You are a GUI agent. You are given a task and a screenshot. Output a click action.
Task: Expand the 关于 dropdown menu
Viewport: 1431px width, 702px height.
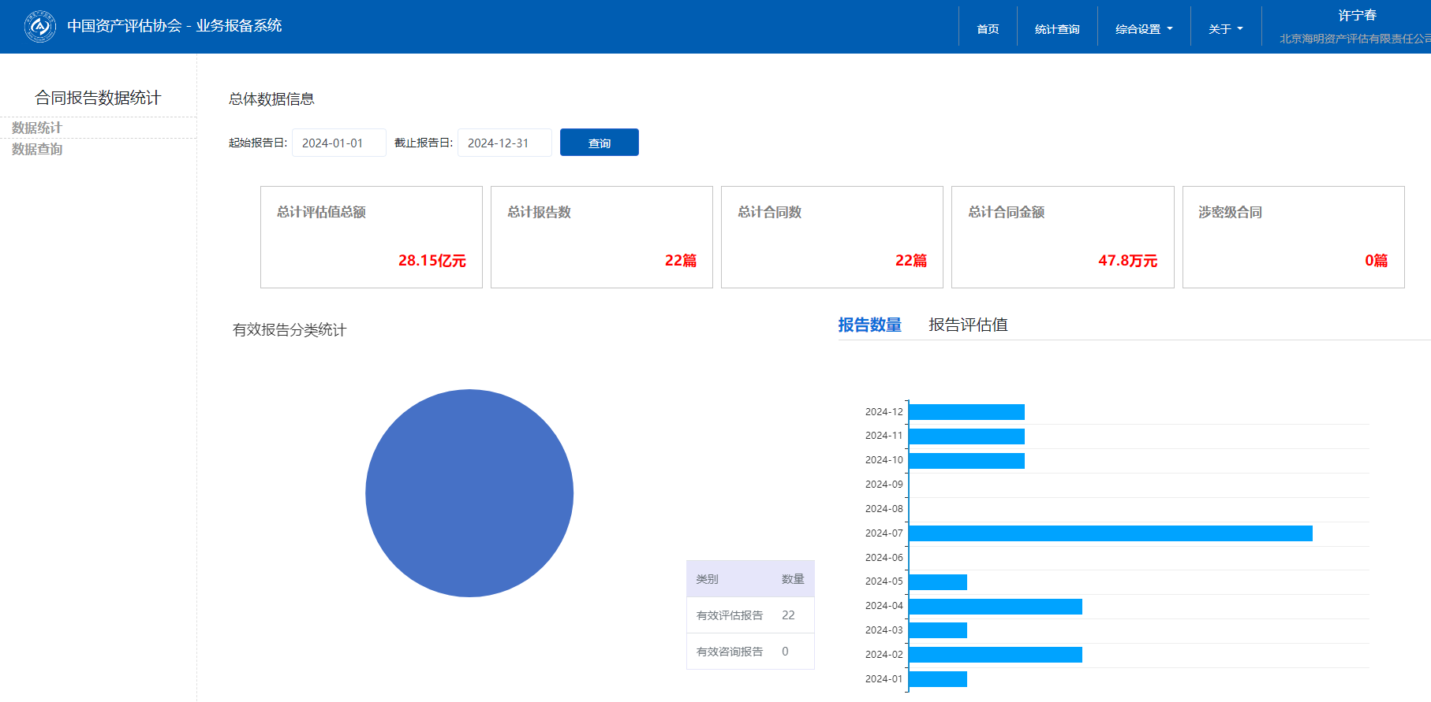pyautogui.click(x=1225, y=29)
